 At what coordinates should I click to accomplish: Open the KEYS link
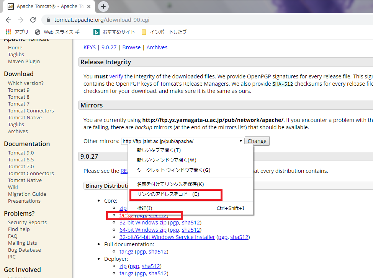(x=90, y=47)
